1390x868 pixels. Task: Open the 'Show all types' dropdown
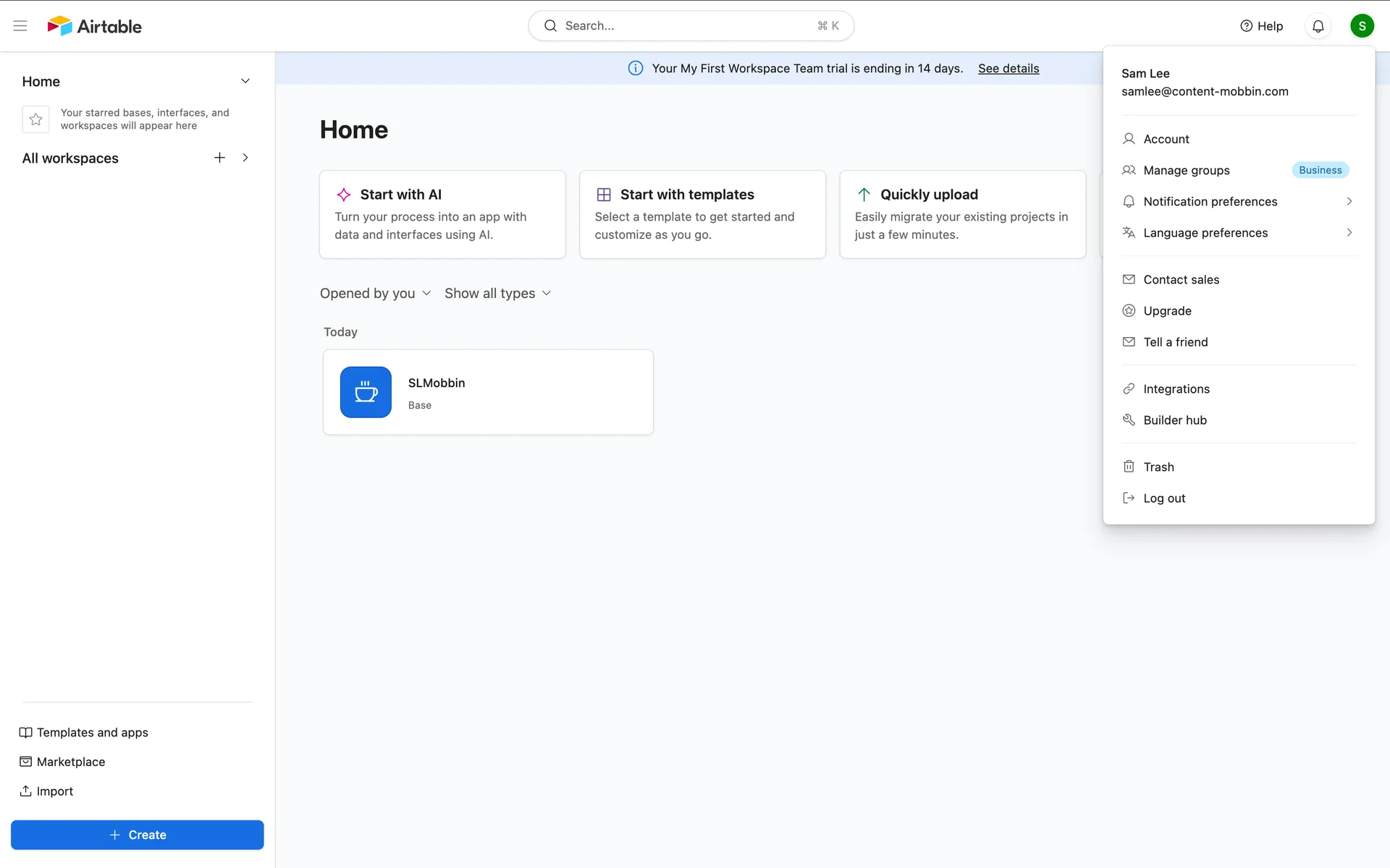point(497,293)
